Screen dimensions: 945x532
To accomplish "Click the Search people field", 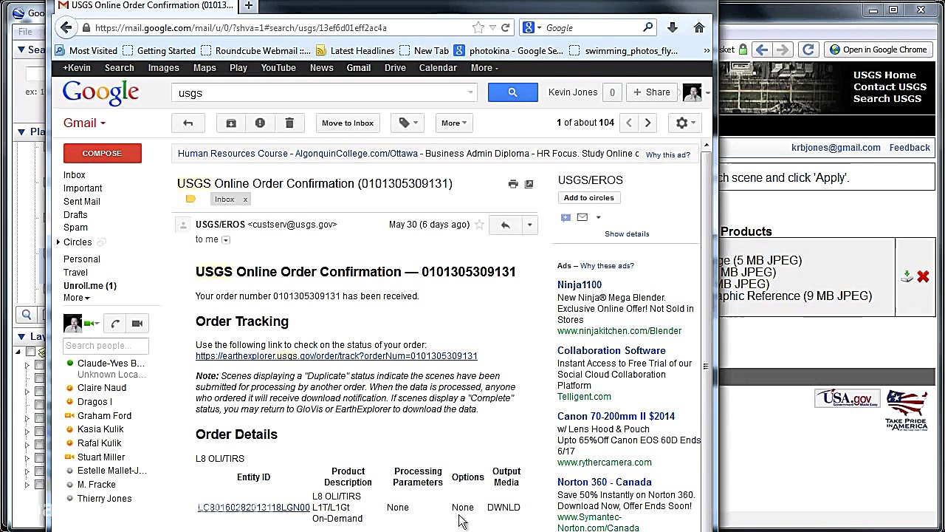I will click(x=106, y=346).
